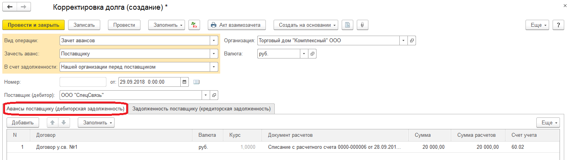The image size is (570, 160).
Task: Select the Авансы поставщику tab
Action: click(65, 109)
